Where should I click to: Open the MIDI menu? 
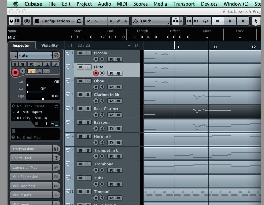click(x=122, y=4)
